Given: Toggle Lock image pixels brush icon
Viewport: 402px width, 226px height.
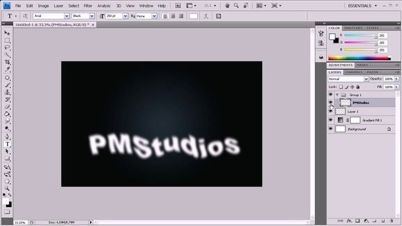Looking at the screenshot, I should pos(347,87).
